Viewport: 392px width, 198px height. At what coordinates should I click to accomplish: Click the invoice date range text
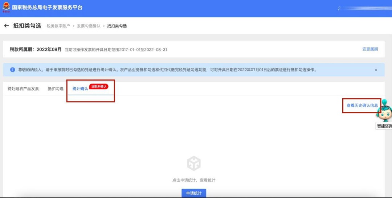click(x=116, y=50)
